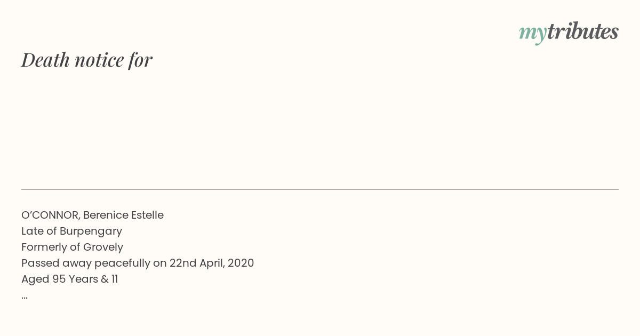The height and width of the screenshot is (336, 640).
Task: Click the dark "tributes" word in the logo
Action: coord(583,31)
